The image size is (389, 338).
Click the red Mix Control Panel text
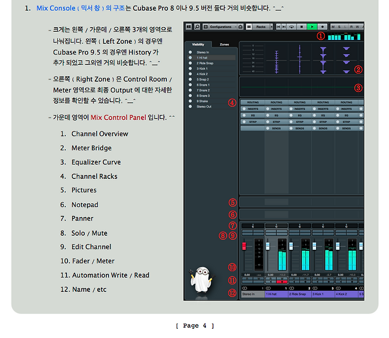118,117
